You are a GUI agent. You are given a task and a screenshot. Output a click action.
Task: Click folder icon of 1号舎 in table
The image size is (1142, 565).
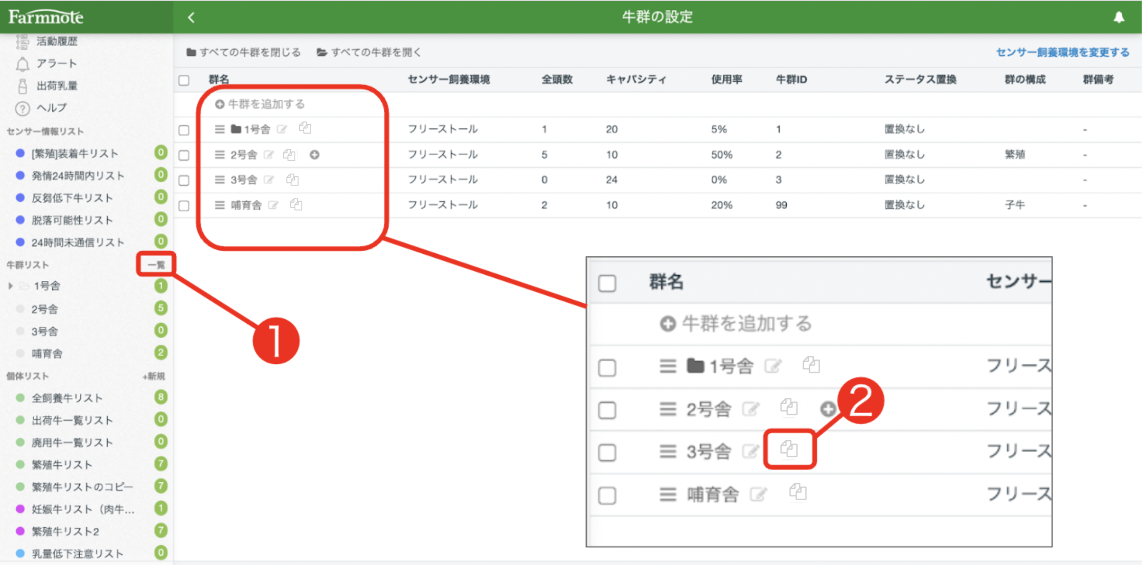pos(236,129)
